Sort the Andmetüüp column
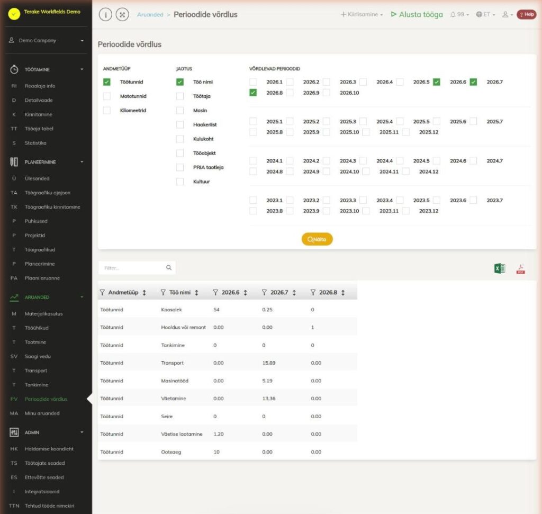The image size is (542, 514). 144,292
